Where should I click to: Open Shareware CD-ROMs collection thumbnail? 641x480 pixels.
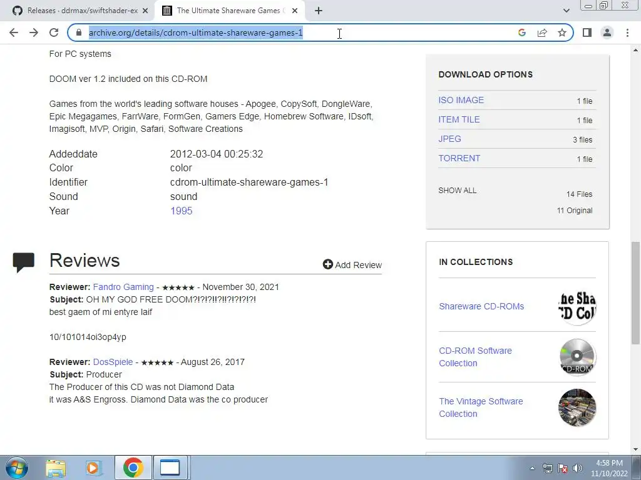pos(577,306)
